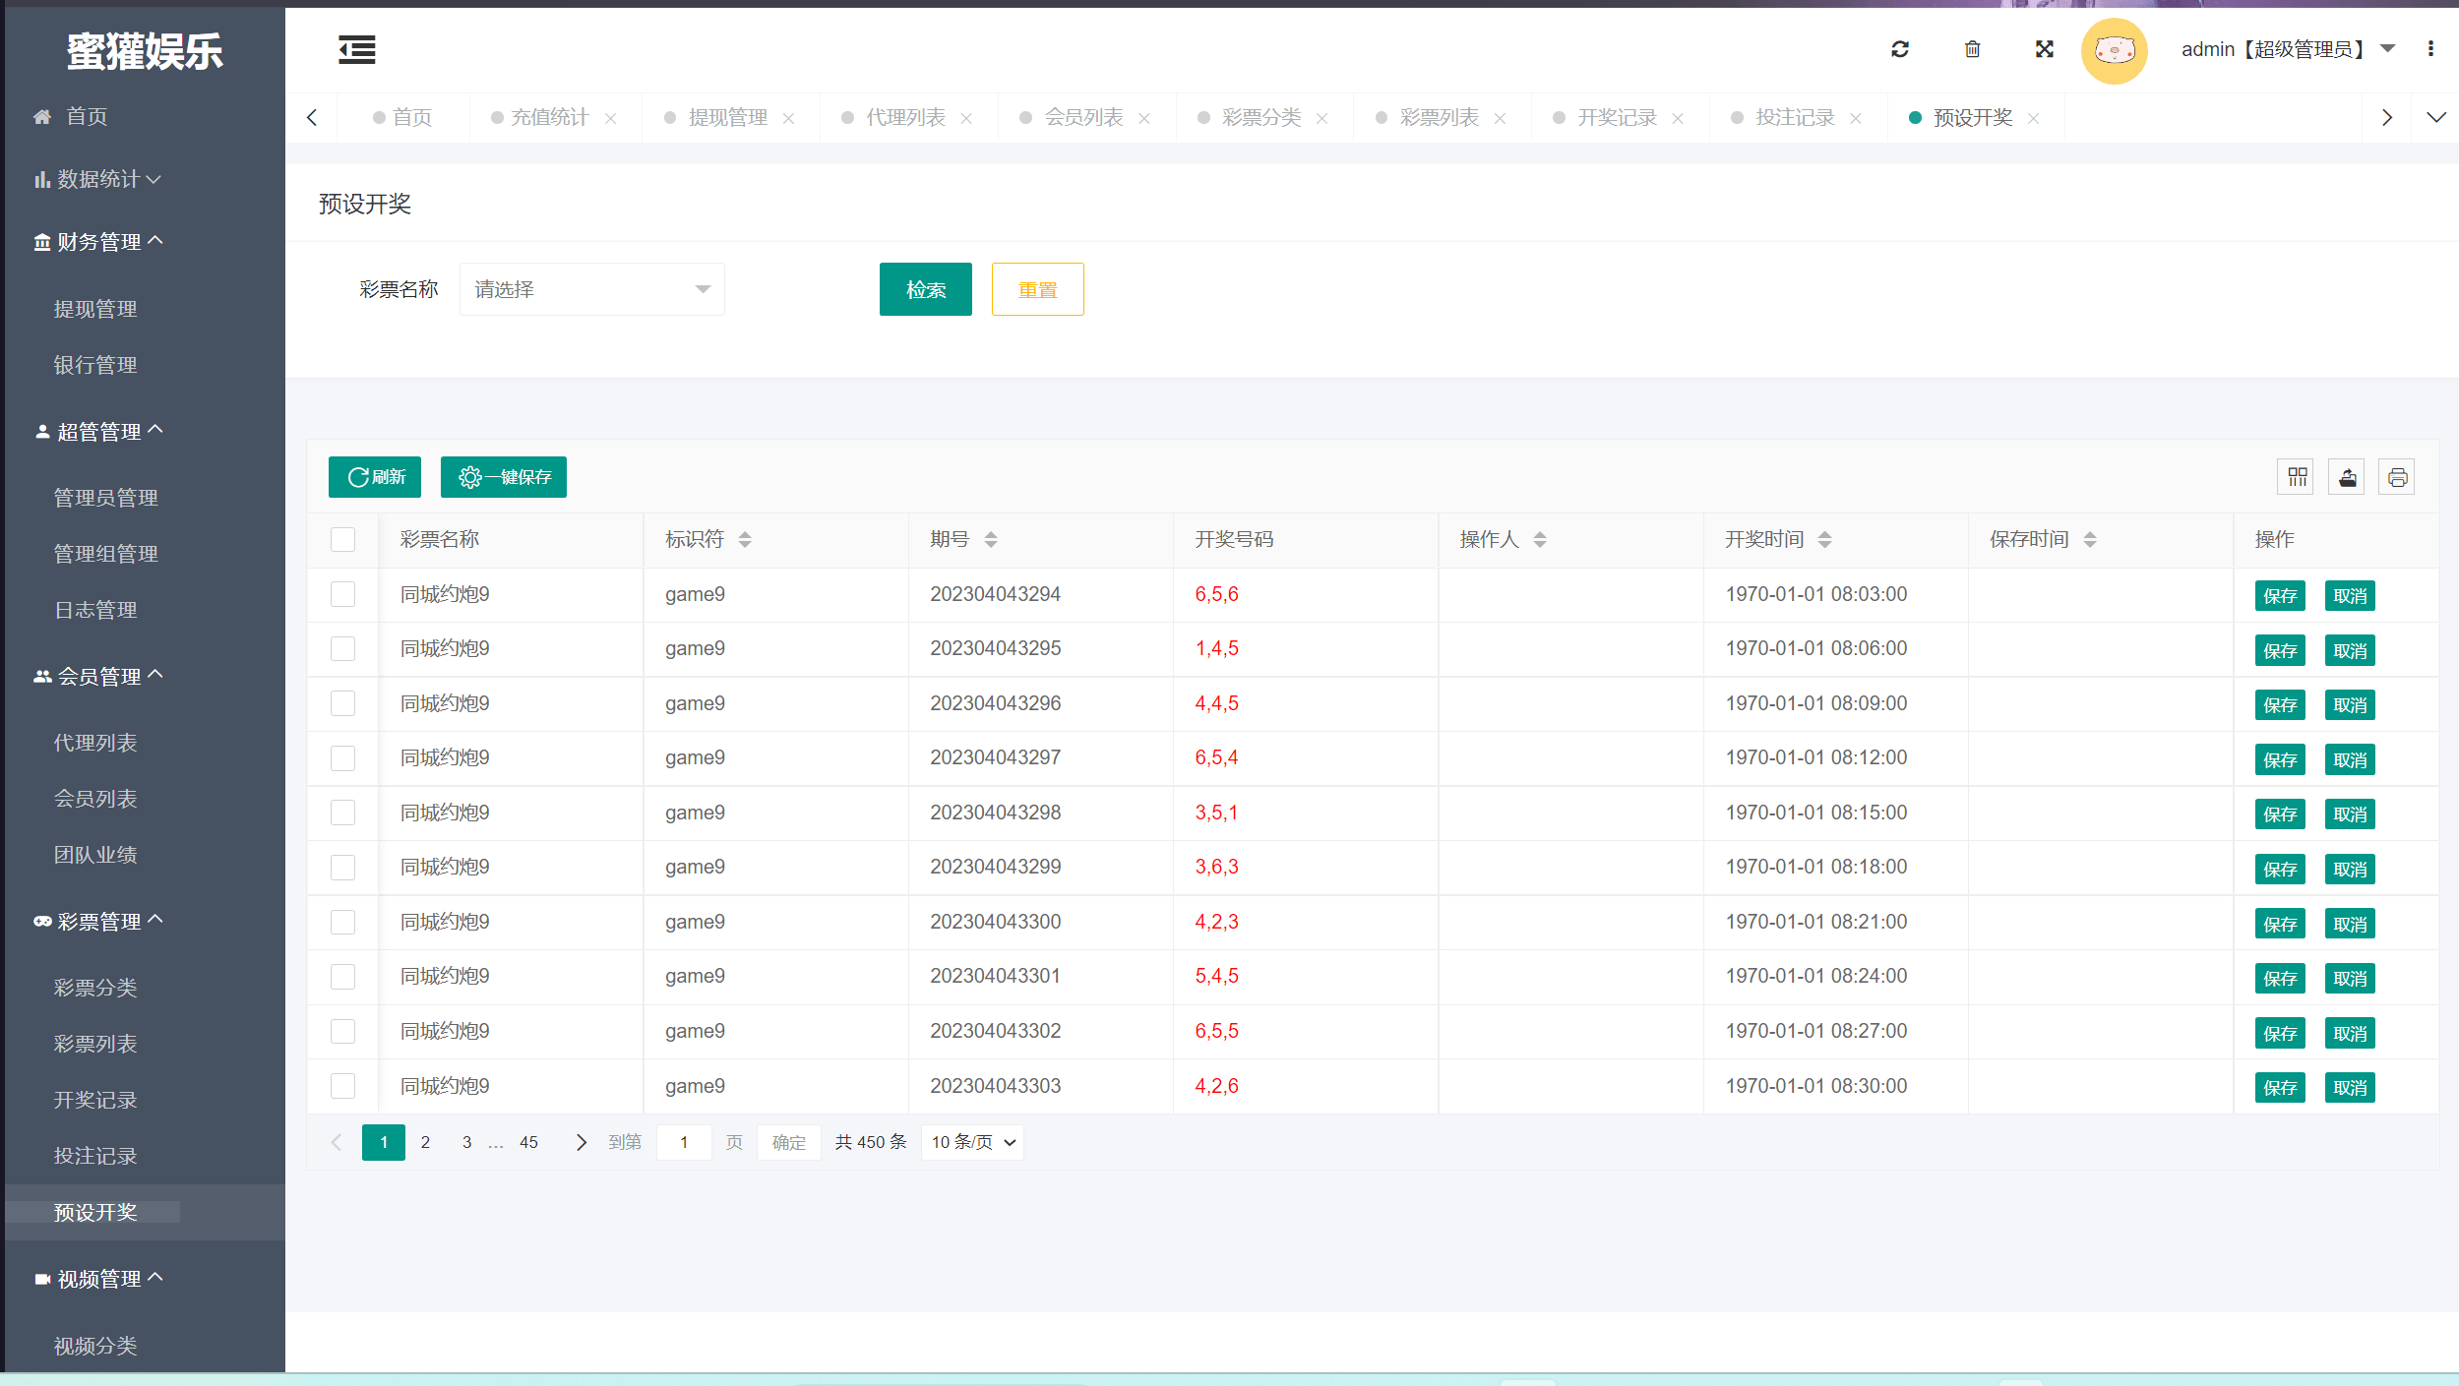2459x1386 pixels.
Task: Click the pig avatar image
Action: 2114,50
